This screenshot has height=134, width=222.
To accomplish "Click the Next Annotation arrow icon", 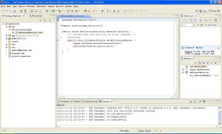I will click(125, 11).
